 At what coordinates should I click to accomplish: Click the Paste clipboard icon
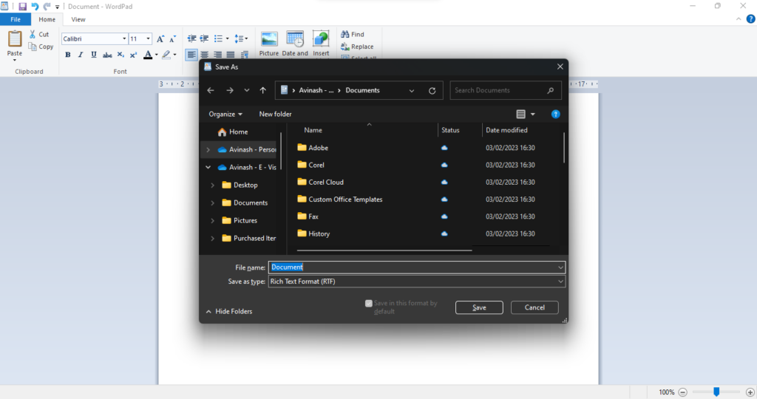tap(15, 38)
